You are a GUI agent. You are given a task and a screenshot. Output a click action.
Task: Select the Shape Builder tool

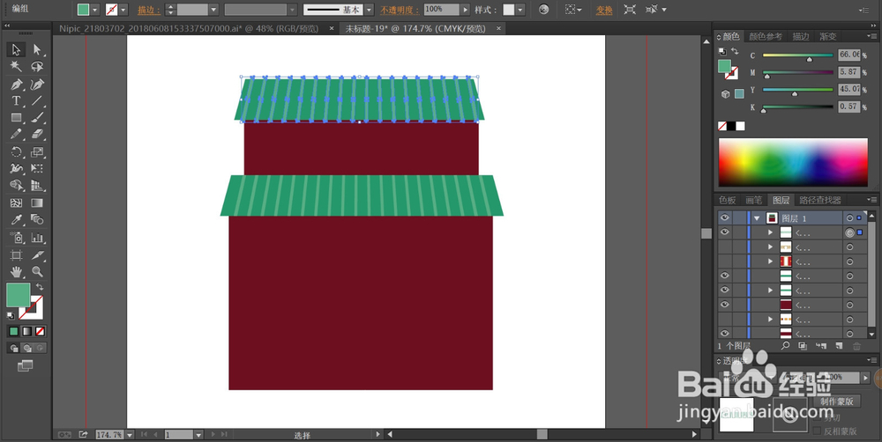16,185
